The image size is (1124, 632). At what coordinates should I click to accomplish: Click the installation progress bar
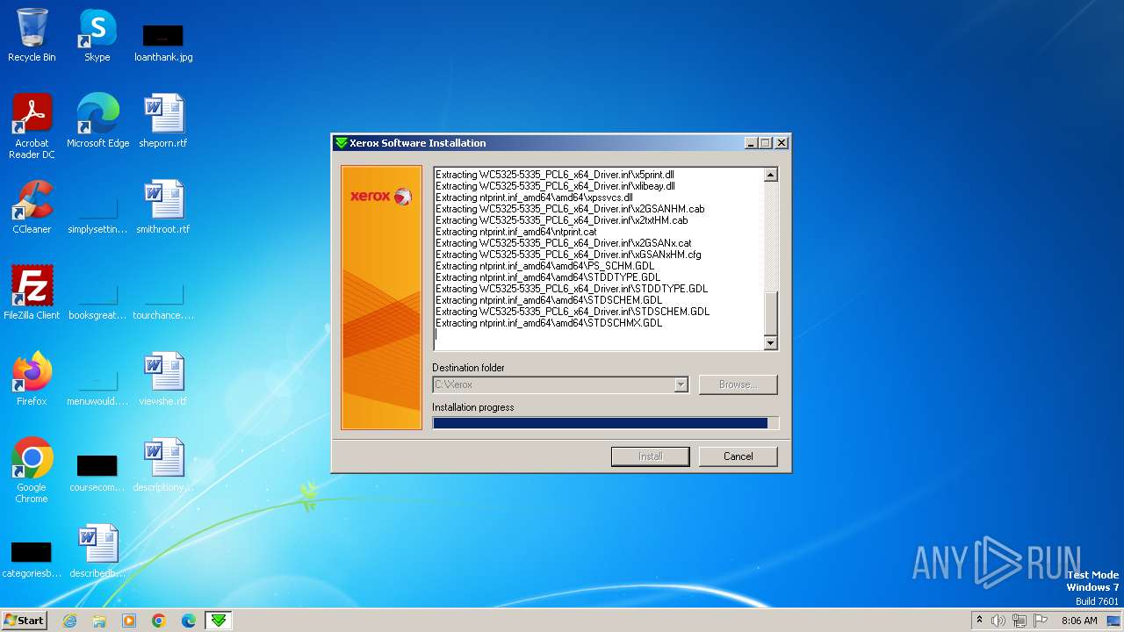(605, 423)
